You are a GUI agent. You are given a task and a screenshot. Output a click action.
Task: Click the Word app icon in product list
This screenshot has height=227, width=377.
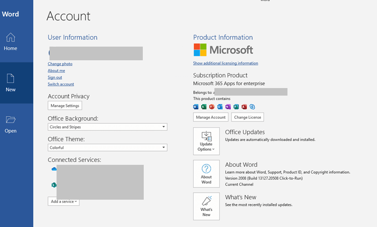pyautogui.click(x=196, y=106)
